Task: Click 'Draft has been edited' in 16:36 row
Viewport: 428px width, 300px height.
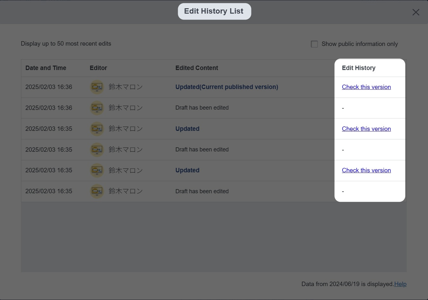Action: click(x=202, y=108)
